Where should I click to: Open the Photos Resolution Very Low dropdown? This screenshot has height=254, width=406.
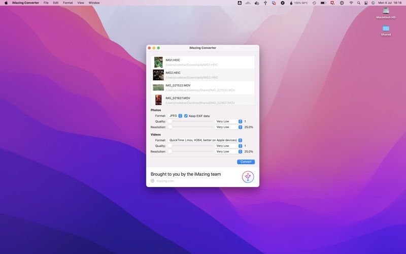tap(228, 127)
